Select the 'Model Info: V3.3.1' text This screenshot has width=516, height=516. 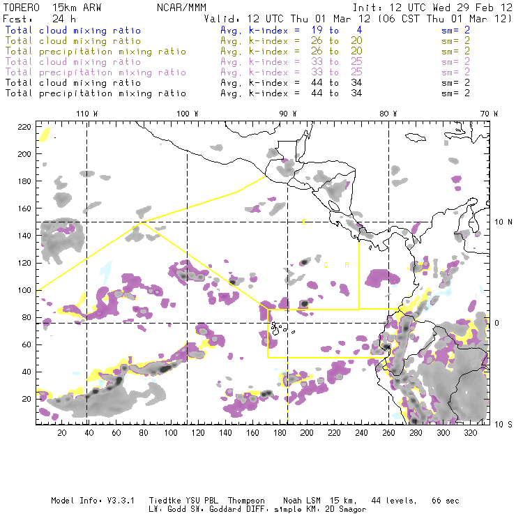click(93, 501)
